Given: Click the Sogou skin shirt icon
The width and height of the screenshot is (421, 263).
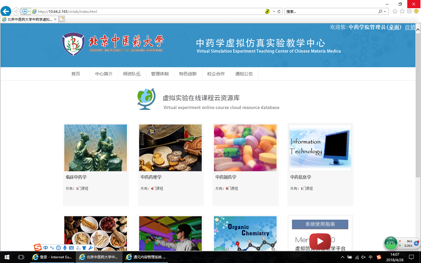Looking at the screenshot, I should click(84, 248).
